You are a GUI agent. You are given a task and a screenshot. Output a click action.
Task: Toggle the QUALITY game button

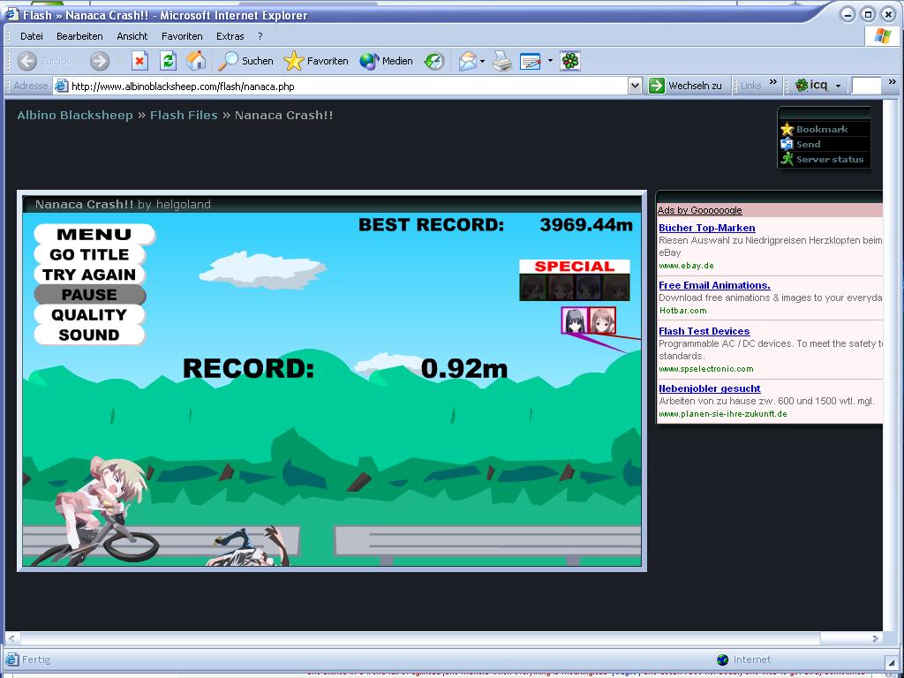[x=89, y=315]
